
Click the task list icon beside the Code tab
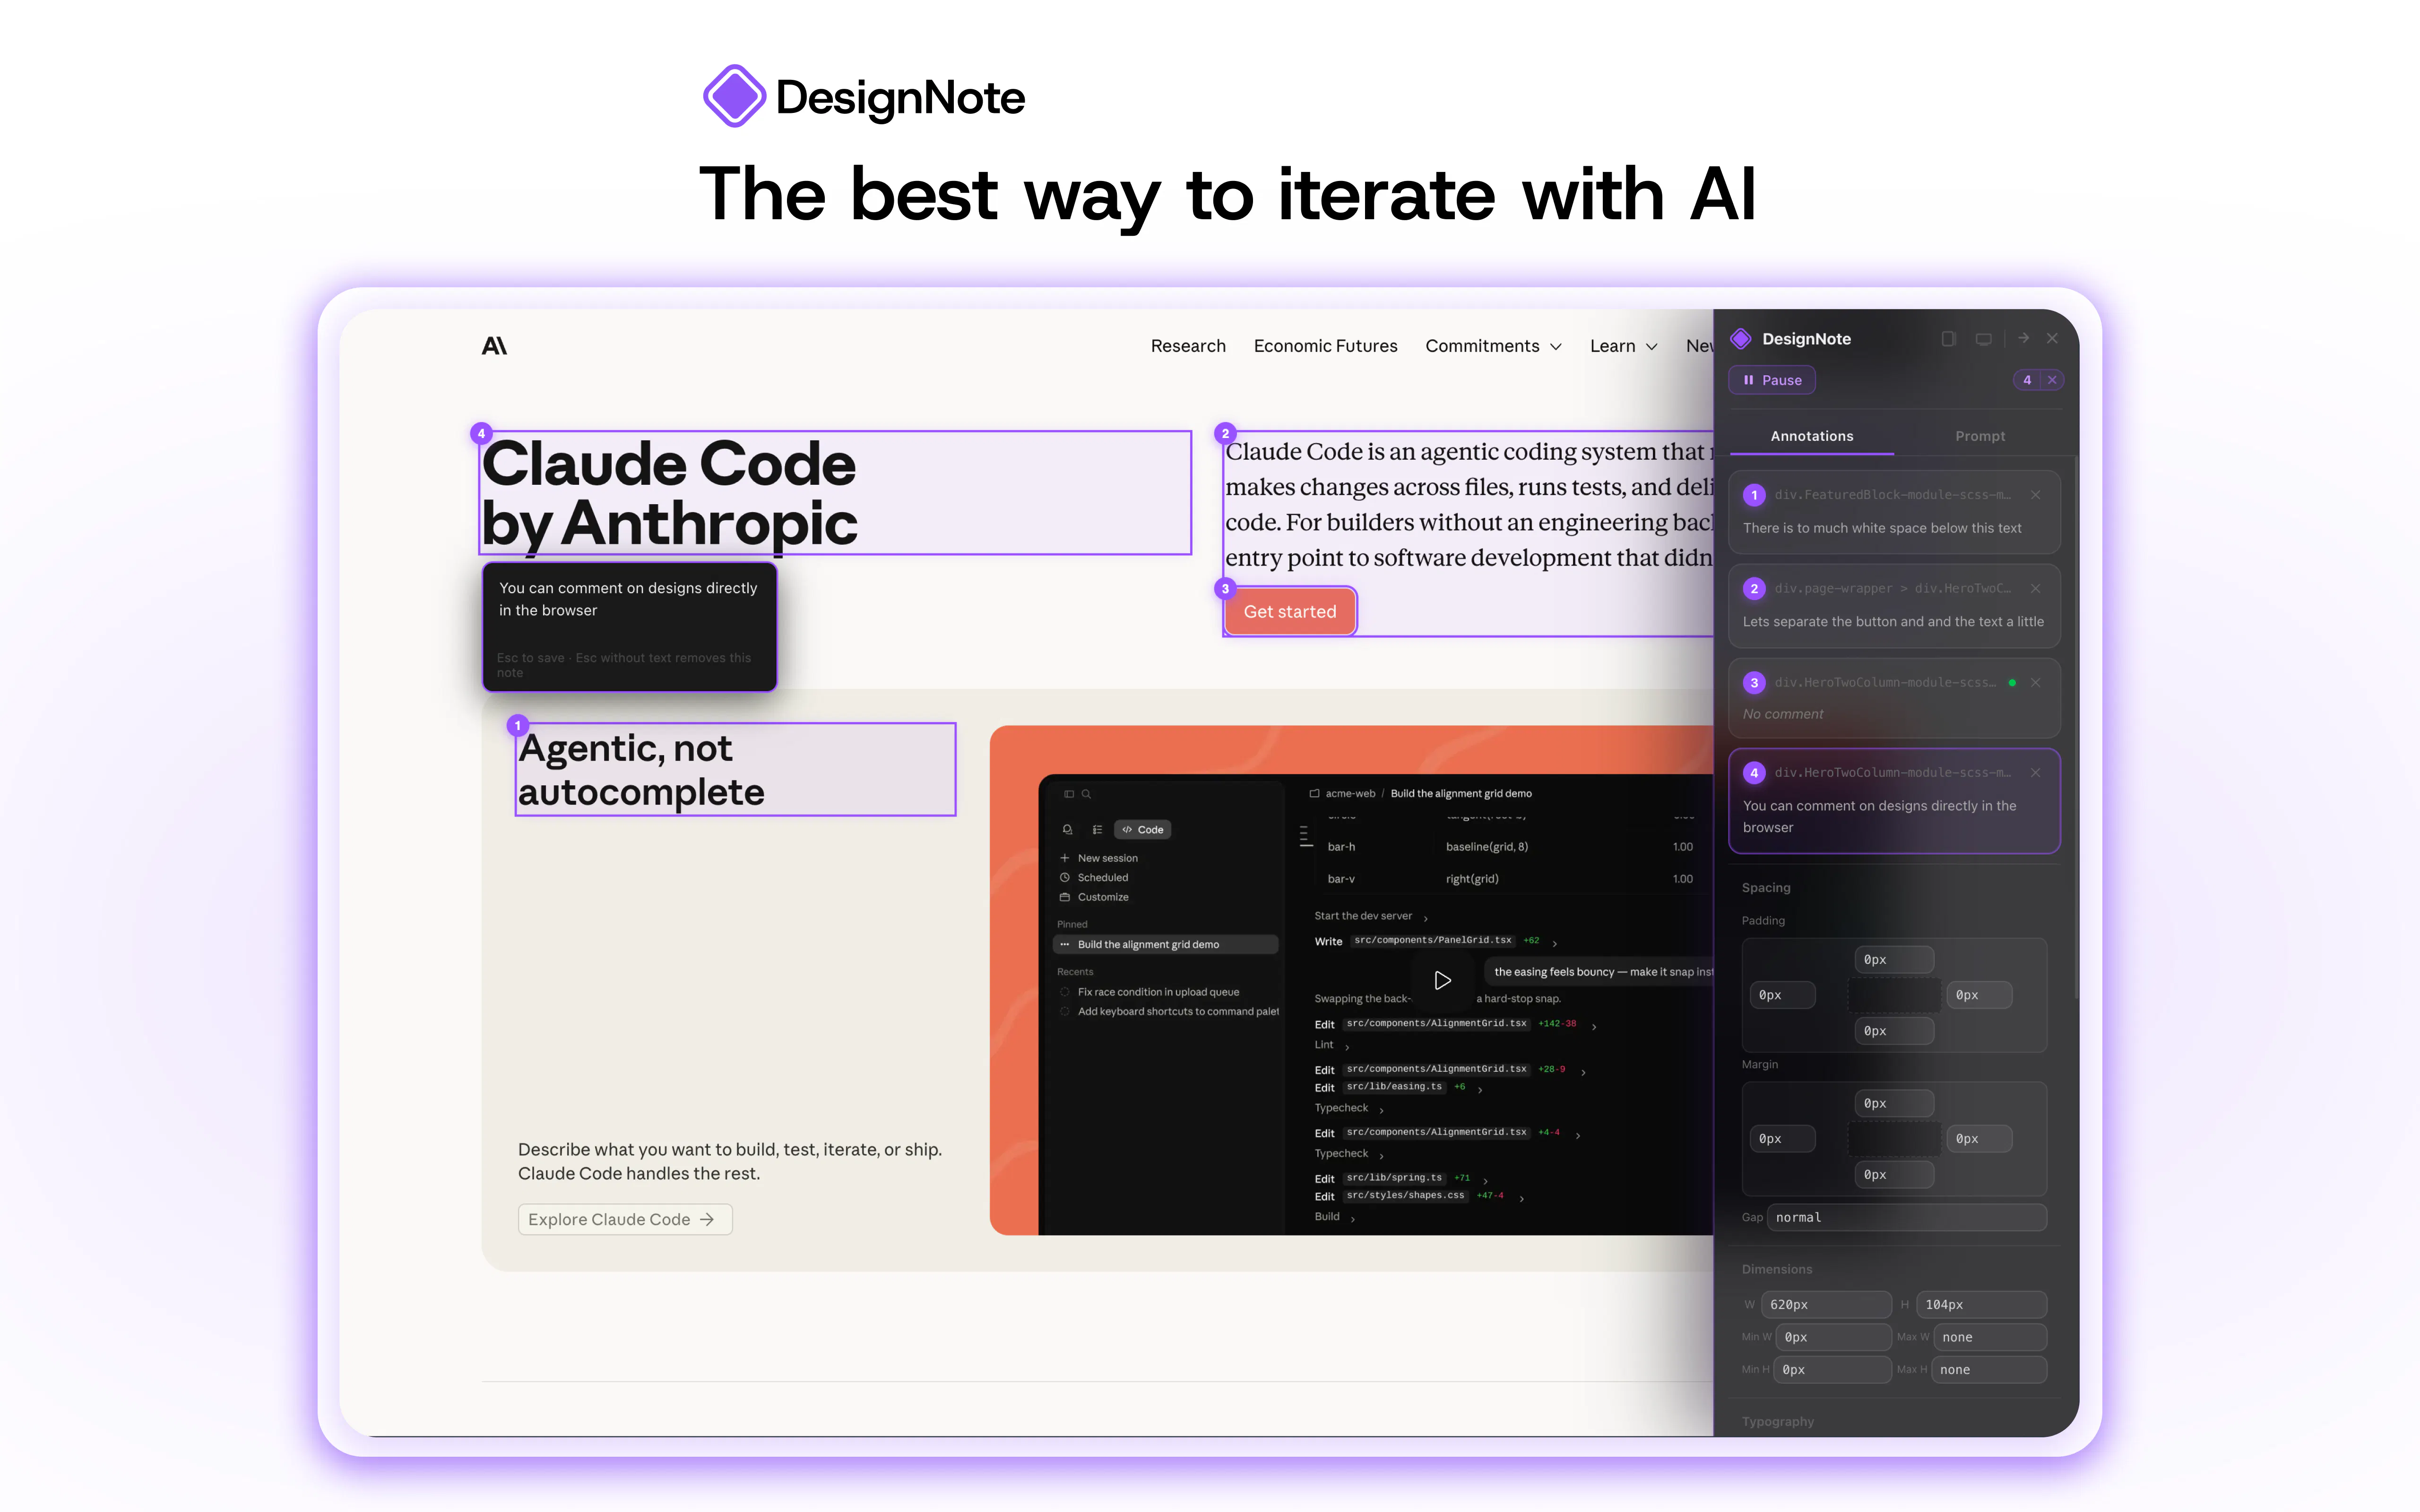click(1097, 830)
